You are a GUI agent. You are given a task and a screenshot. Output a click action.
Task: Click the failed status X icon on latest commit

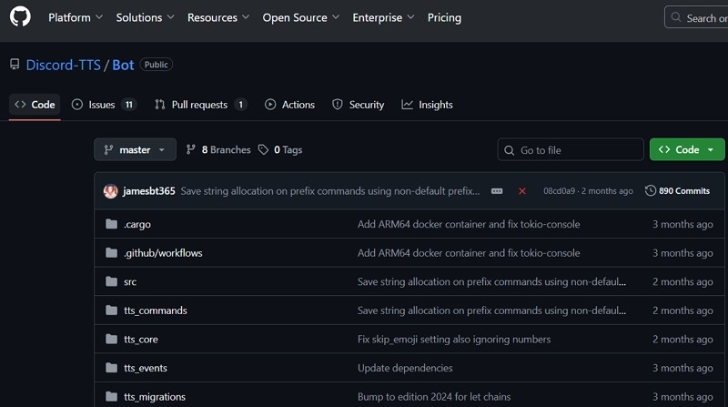coord(522,191)
